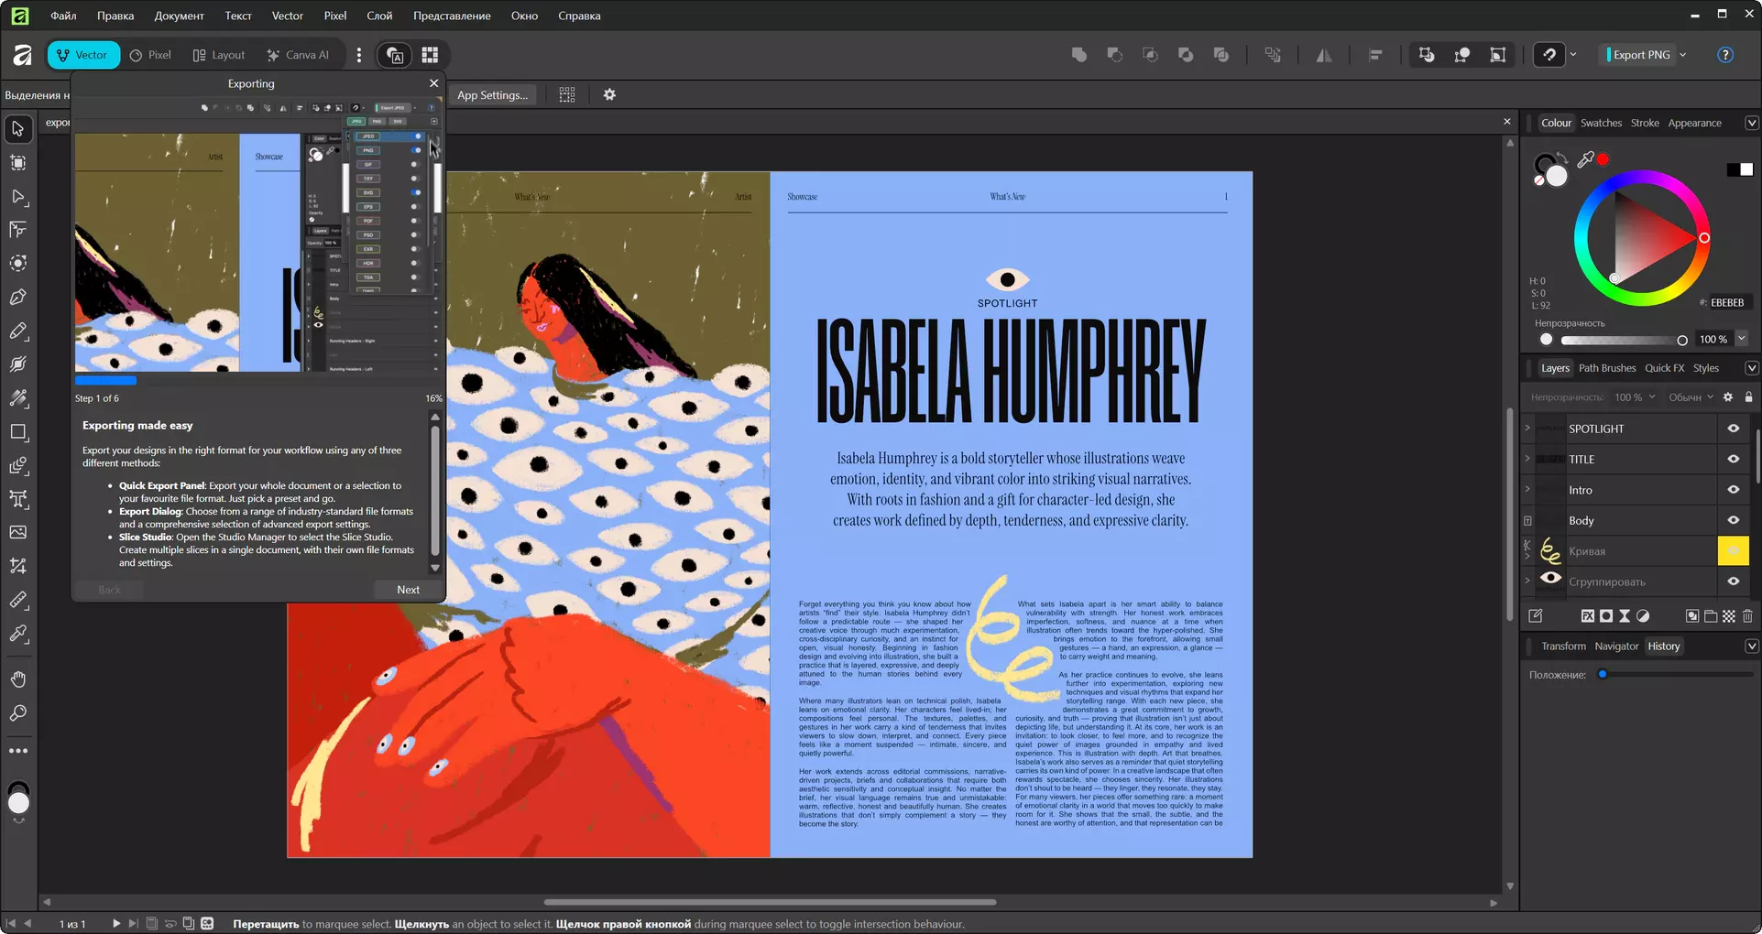This screenshot has width=1762, height=934.
Task: Switch to the Swatches tab
Action: 1601,123
